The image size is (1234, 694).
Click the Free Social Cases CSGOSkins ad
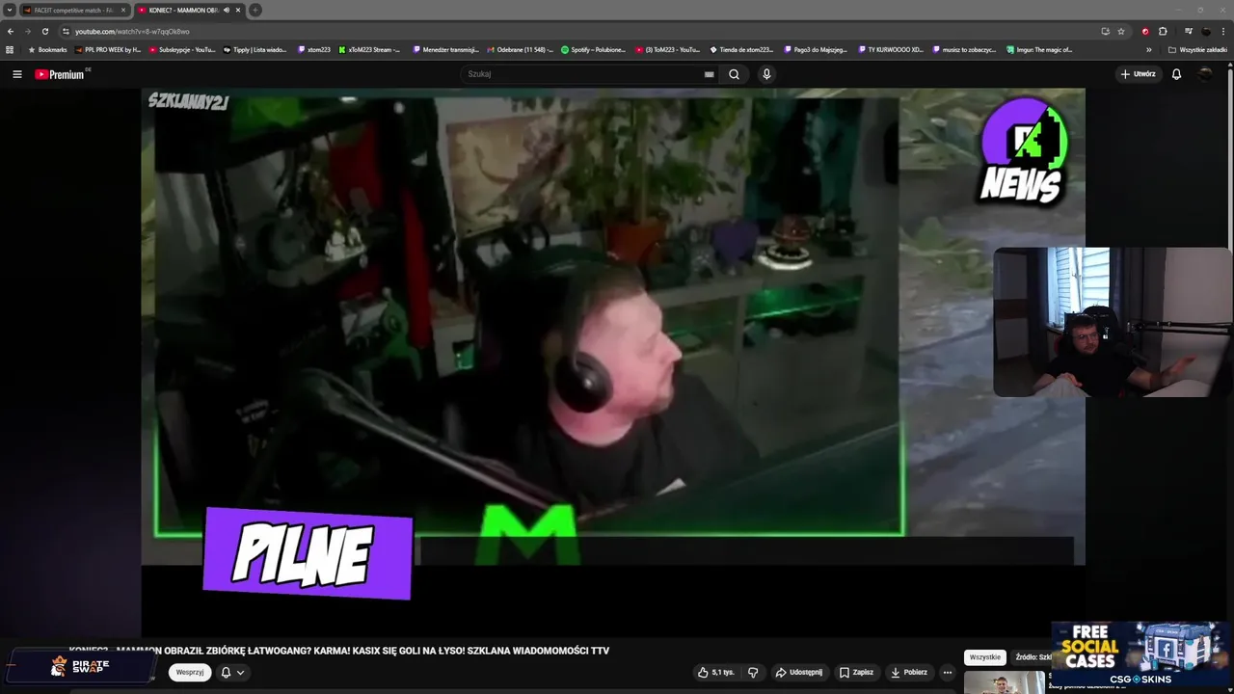[x=1141, y=654]
